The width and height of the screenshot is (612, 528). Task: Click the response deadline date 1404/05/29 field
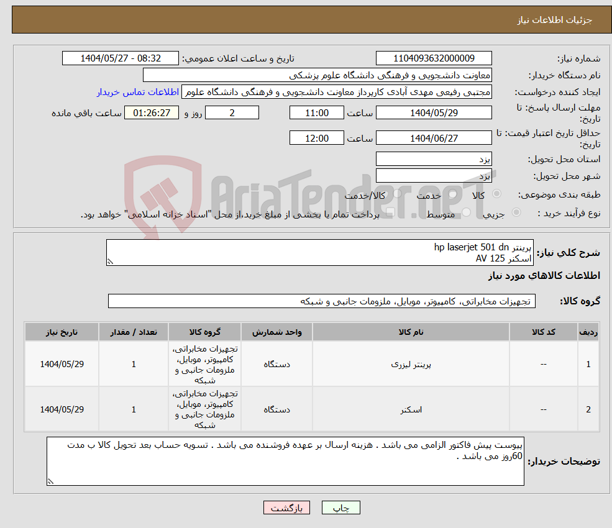[x=434, y=113]
